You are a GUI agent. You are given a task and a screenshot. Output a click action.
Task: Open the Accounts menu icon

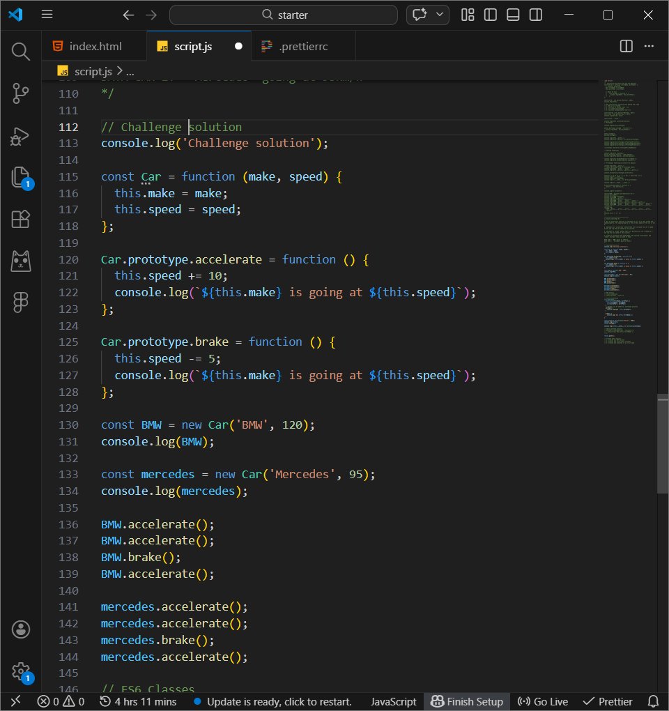[21, 629]
